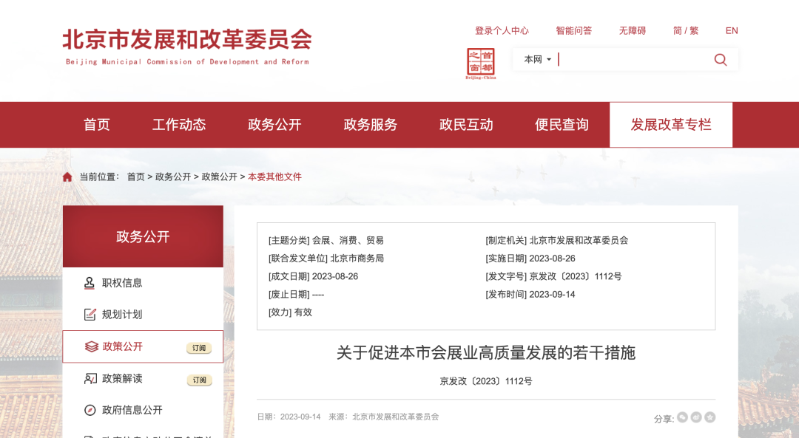This screenshot has width=799, height=438.
Task: Click 智能问答 link
Action: click(x=574, y=30)
